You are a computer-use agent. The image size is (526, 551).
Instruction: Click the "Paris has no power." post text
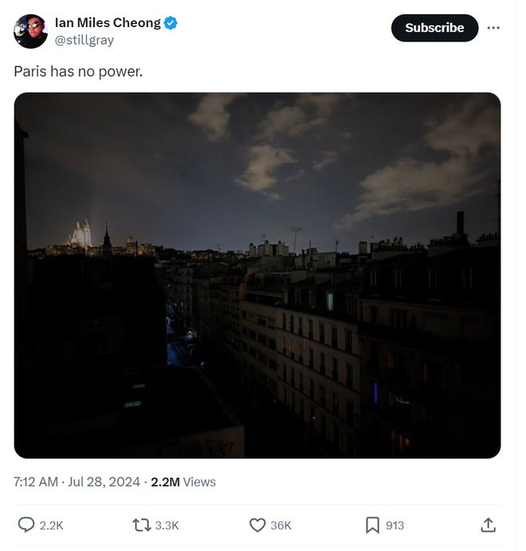click(x=79, y=71)
